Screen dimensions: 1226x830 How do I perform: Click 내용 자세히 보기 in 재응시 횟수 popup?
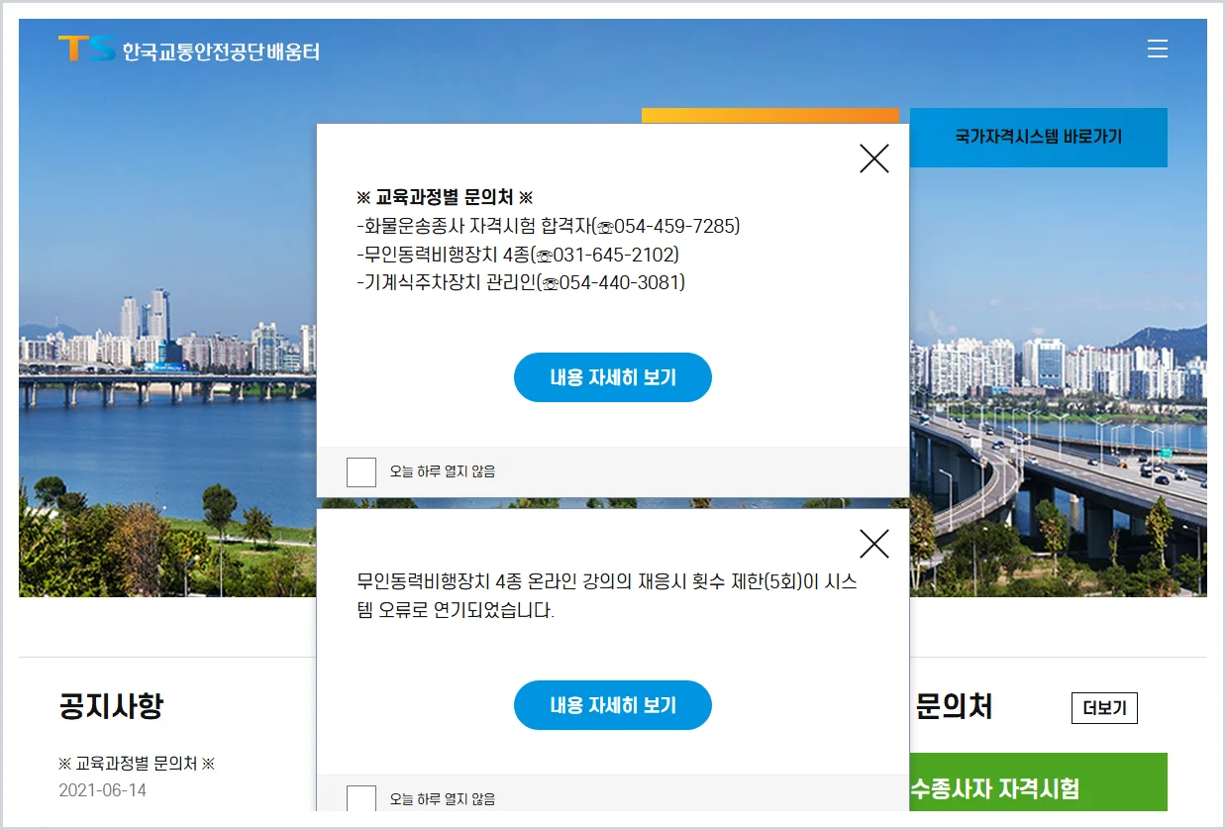[613, 705]
